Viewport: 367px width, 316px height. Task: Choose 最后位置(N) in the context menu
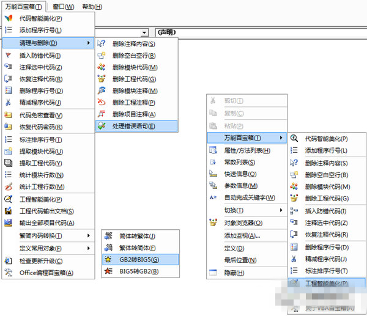[x=247, y=260]
